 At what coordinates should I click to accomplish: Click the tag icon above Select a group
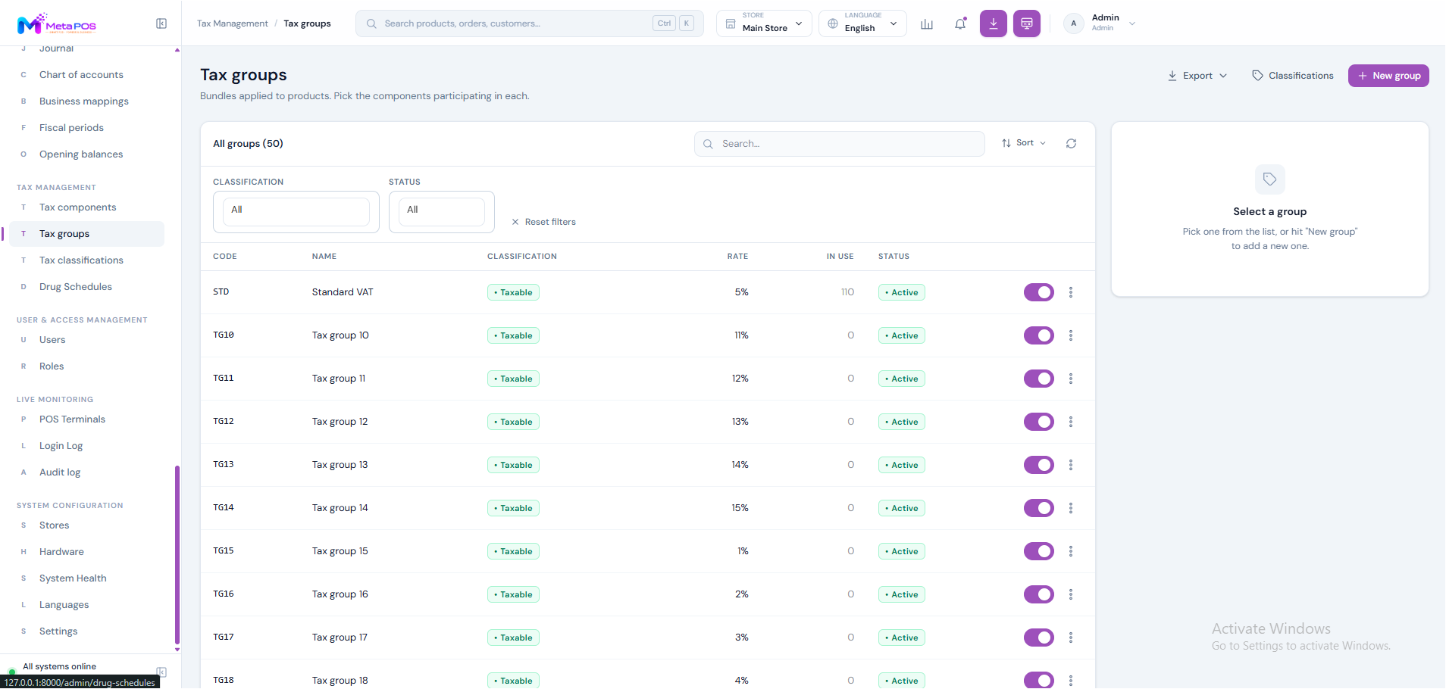(x=1270, y=179)
